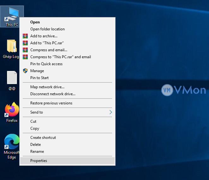Click the This PC desktop icon
Viewport: 209px width, 180px height.
(11, 15)
